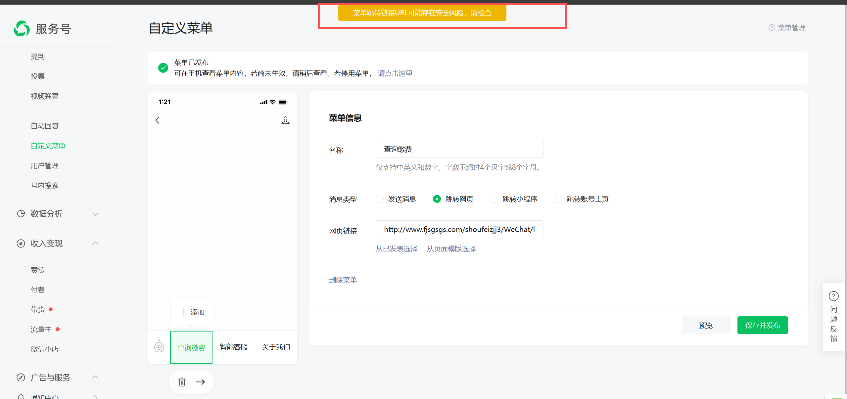The width and height of the screenshot is (847, 399).
Task: Click the keyboard icon in phone preview
Action: (159, 347)
